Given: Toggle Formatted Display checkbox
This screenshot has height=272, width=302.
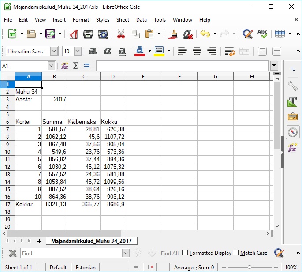Looking at the screenshot, I should point(185,252).
